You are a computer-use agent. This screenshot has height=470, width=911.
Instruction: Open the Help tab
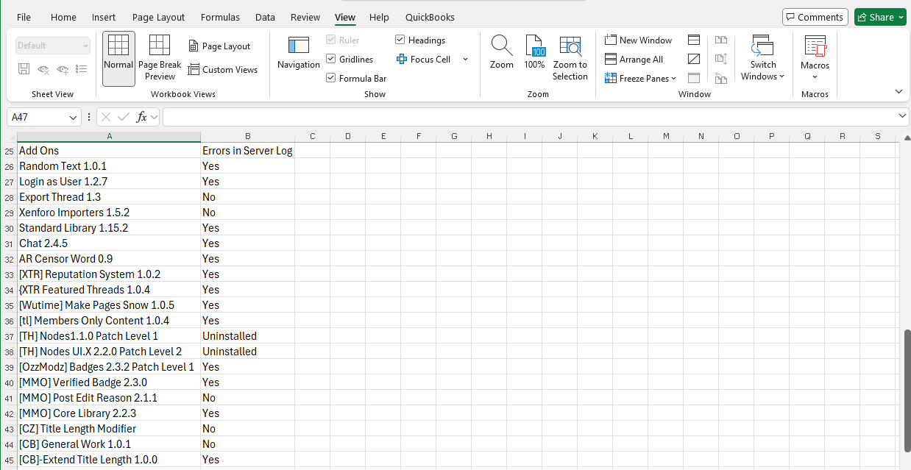point(380,18)
